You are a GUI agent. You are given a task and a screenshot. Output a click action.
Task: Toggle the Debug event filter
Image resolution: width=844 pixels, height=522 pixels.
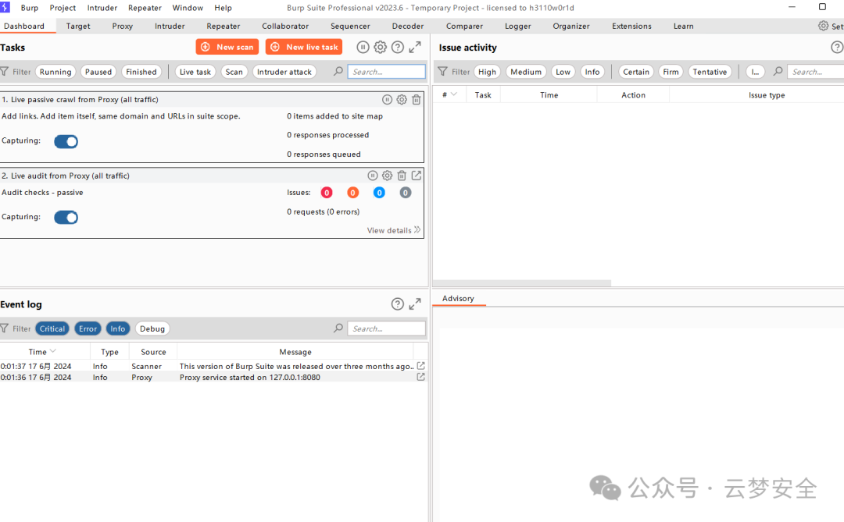(152, 328)
